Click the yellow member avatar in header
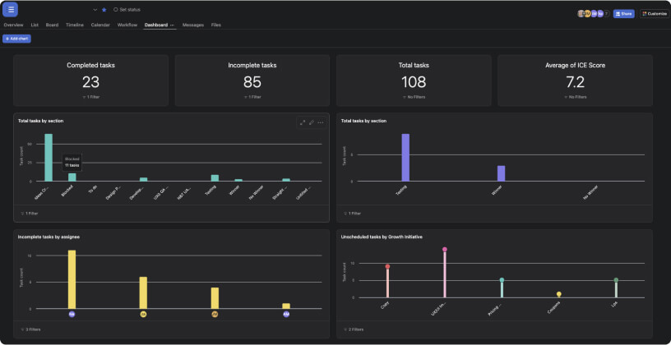The width and height of the screenshot is (671, 345). (588, 14)
